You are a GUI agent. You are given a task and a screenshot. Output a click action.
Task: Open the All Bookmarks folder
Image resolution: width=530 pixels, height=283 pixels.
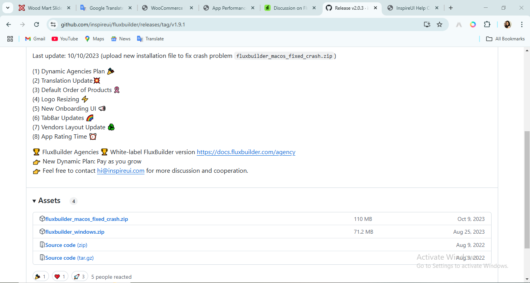506,39
